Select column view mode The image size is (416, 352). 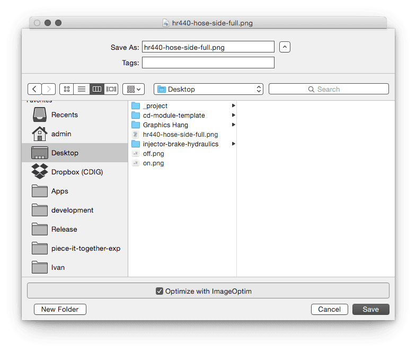pyautogui.click(x=96, y=89)
